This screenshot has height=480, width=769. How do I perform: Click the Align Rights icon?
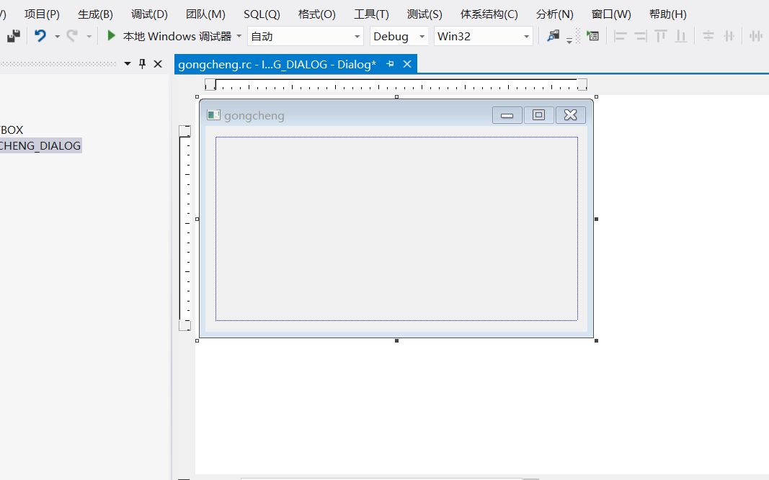click(x=640, y=36)
